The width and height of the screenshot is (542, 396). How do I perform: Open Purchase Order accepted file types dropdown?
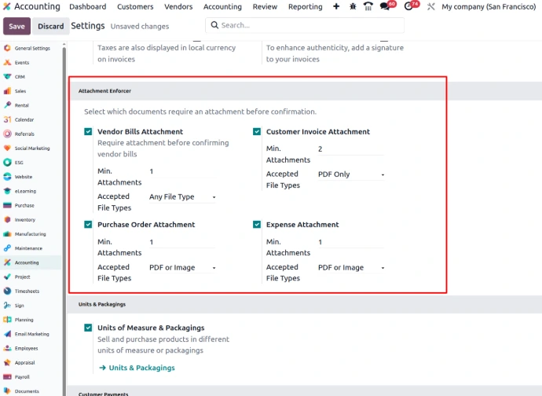182,268
